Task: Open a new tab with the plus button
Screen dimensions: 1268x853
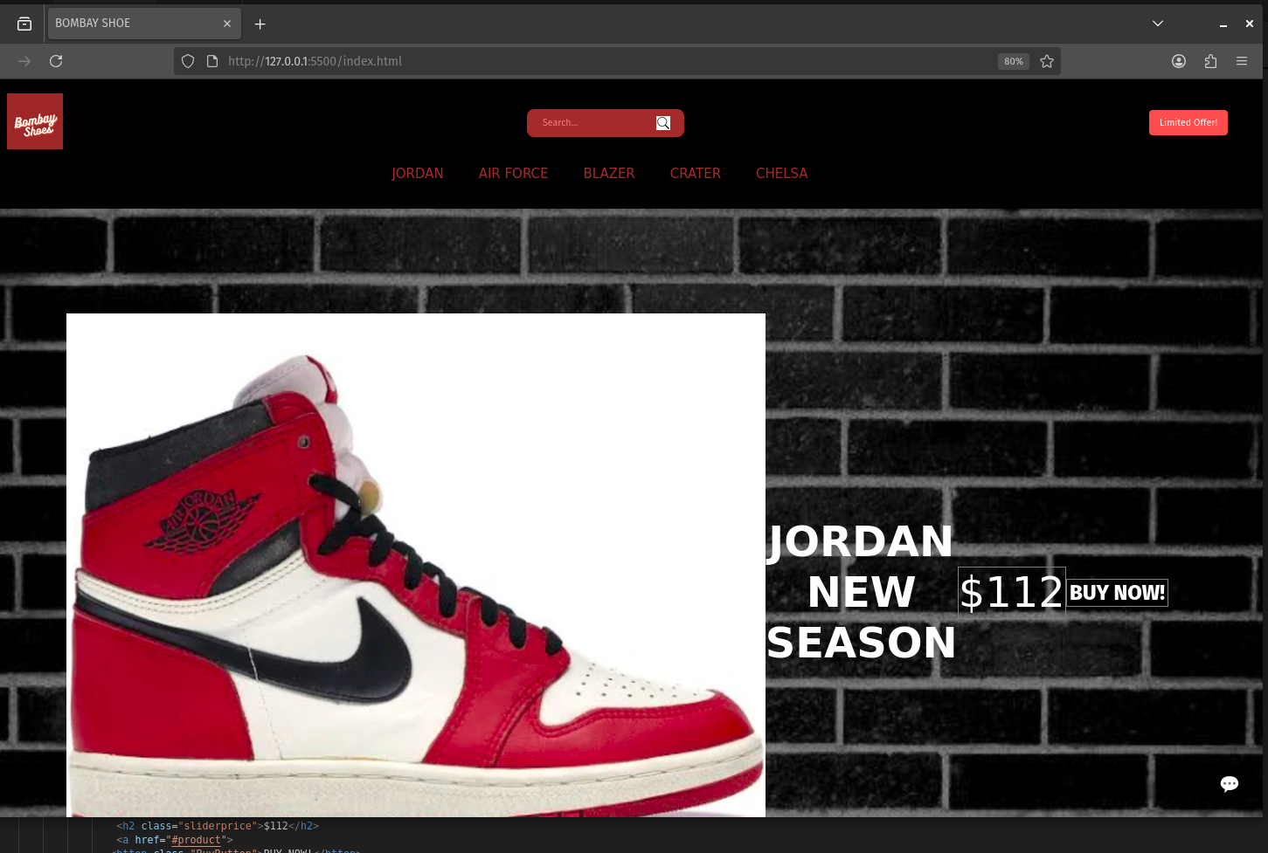Action: 260,24
